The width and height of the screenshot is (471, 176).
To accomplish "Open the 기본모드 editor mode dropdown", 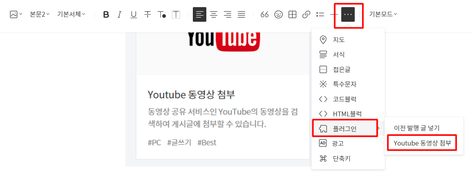I will 383,14.
